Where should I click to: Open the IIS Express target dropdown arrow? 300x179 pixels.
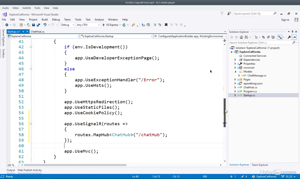(x=120, y=25)
